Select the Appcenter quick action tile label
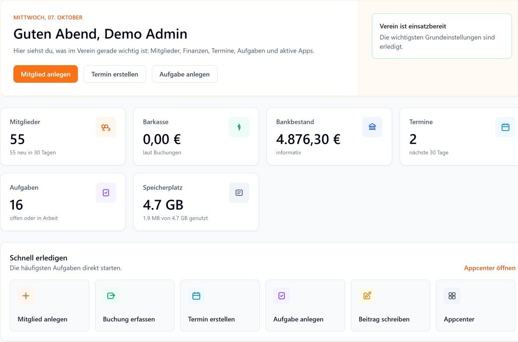This screenshot has height=342, width=518. click(459, 319)
